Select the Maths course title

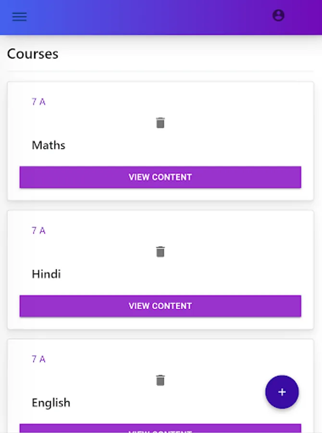(x=49, y=145)
